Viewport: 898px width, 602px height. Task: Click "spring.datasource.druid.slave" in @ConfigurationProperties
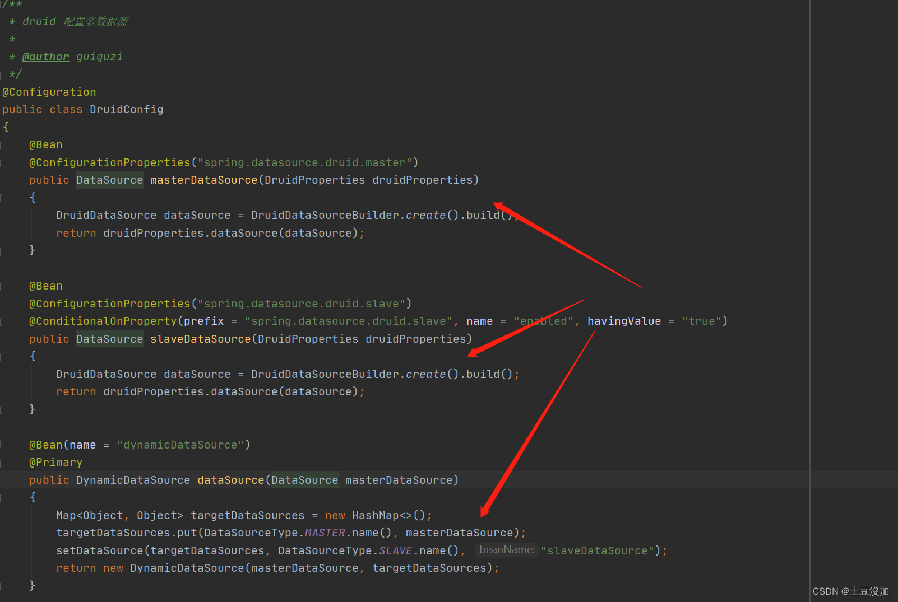(302, 304)
